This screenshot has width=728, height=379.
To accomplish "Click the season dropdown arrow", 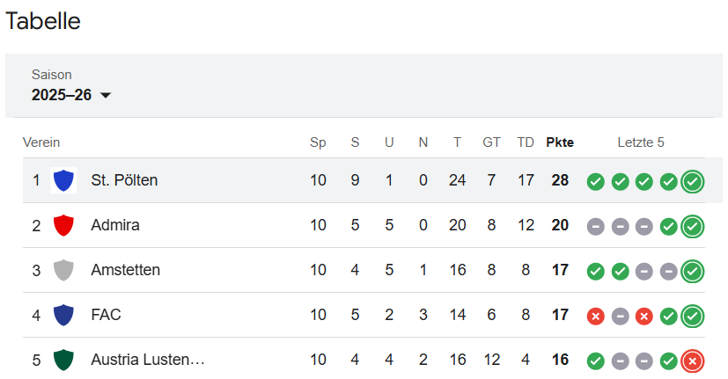I will (x=106, y=96).
